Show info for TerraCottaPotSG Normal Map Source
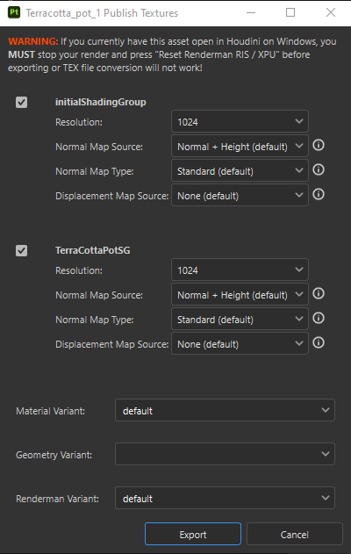 click(319, 293)
